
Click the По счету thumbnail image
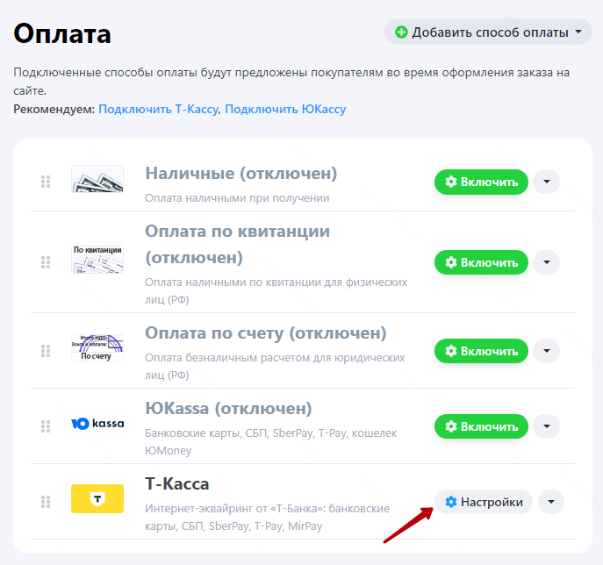pos(97,347)
